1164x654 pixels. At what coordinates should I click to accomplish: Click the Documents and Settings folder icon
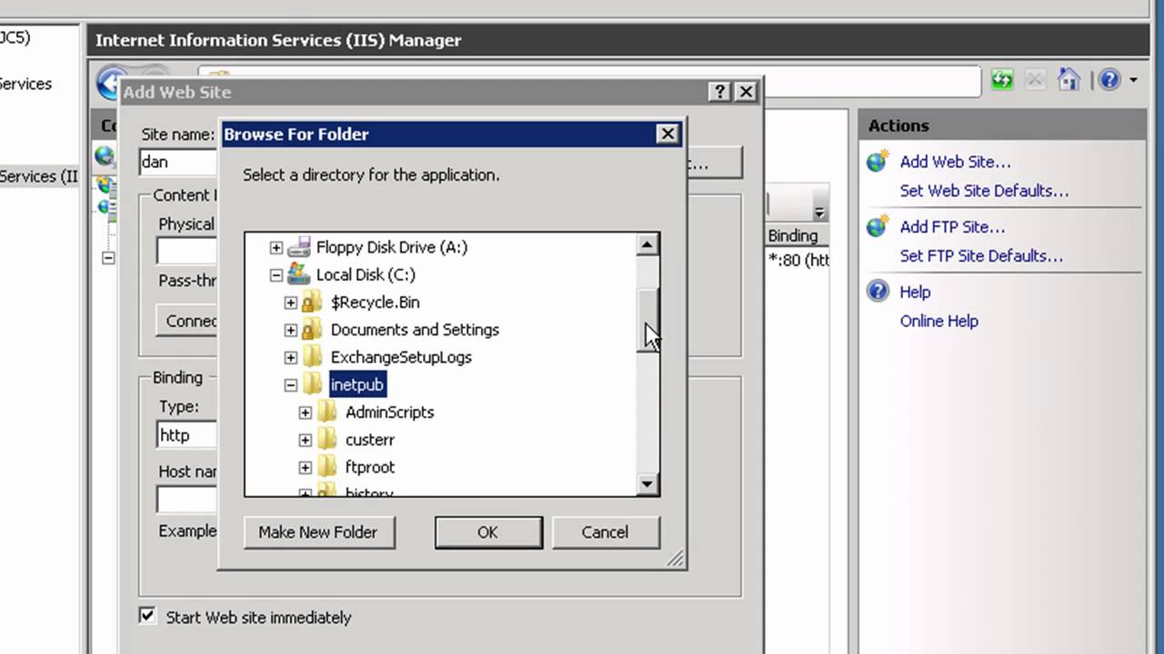point(313,329)
